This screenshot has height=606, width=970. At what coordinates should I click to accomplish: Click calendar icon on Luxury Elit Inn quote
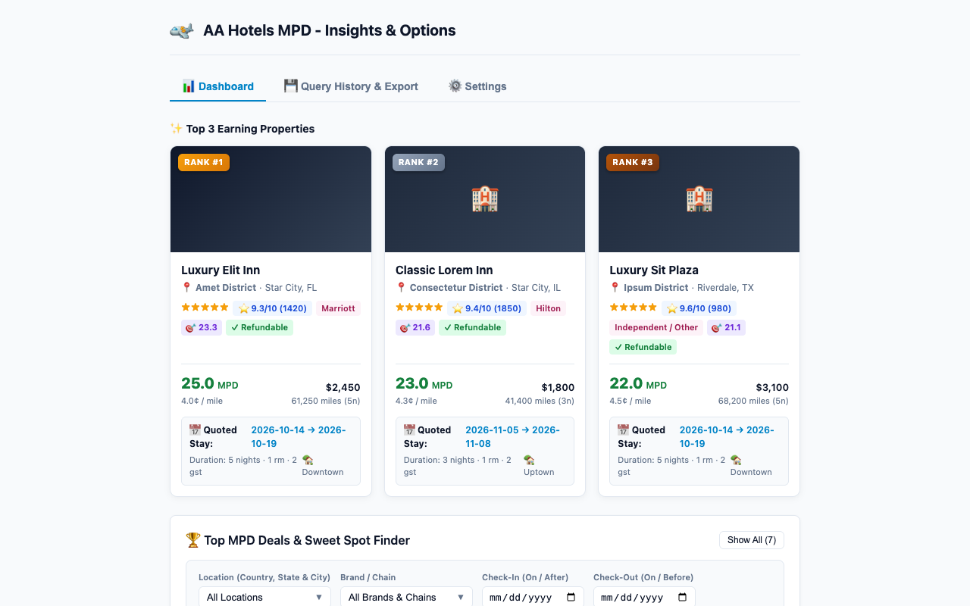click(196, 430)
